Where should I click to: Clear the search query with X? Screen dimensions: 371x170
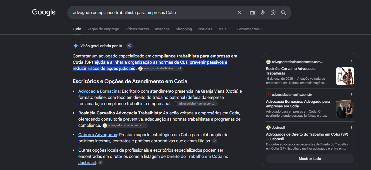(x=240, y=13)
